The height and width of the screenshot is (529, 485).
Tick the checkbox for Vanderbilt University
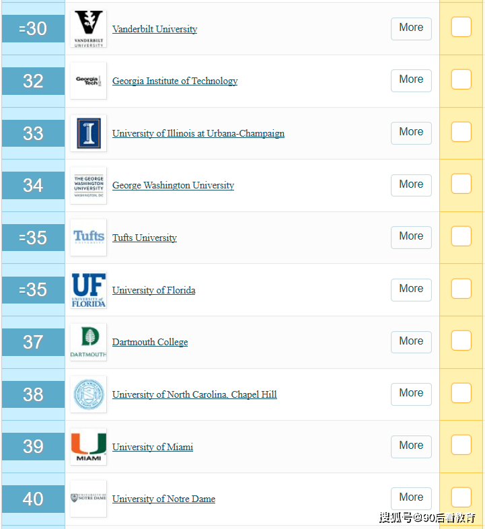point(461,27)
